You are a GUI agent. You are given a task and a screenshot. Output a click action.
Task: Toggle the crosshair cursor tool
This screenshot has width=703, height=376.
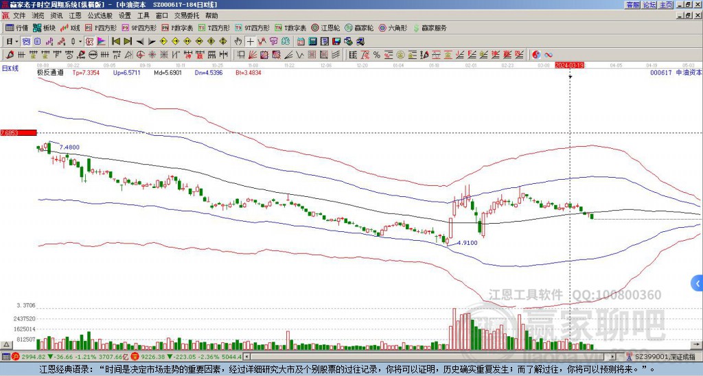point(250,41)
